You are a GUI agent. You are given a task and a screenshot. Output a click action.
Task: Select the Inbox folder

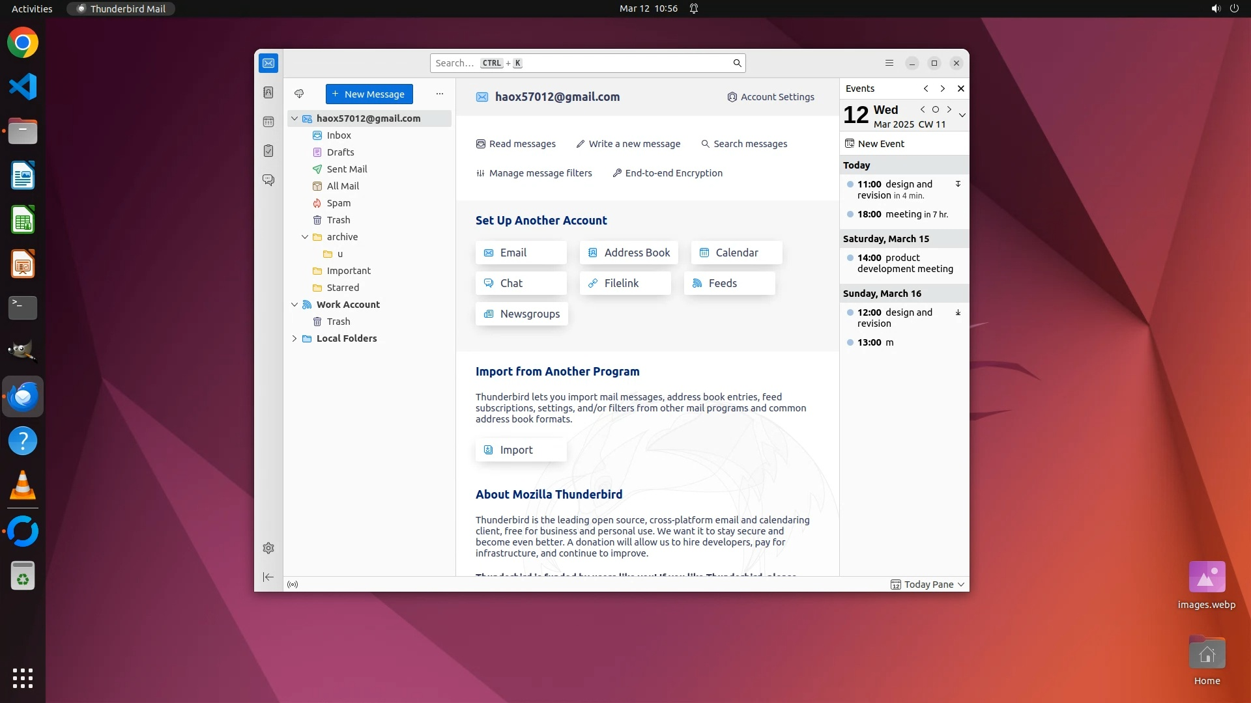click(x=339, y=135)
